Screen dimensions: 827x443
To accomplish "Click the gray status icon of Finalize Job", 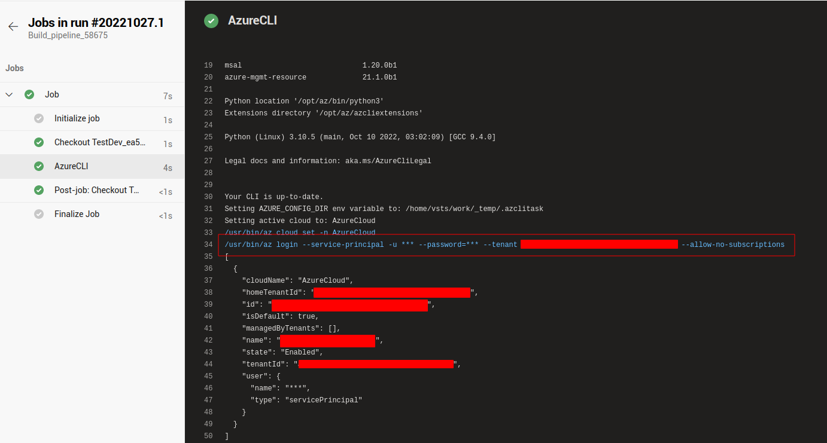I will tap(39, 214).
